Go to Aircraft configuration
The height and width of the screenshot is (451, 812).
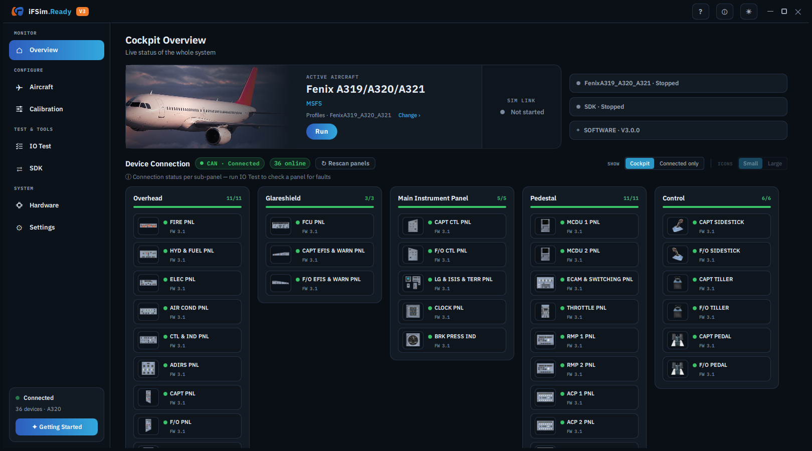pyautogui.click(x=57, y=87)
